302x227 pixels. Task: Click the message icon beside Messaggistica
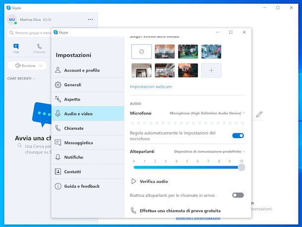click(x=58, y=143)
